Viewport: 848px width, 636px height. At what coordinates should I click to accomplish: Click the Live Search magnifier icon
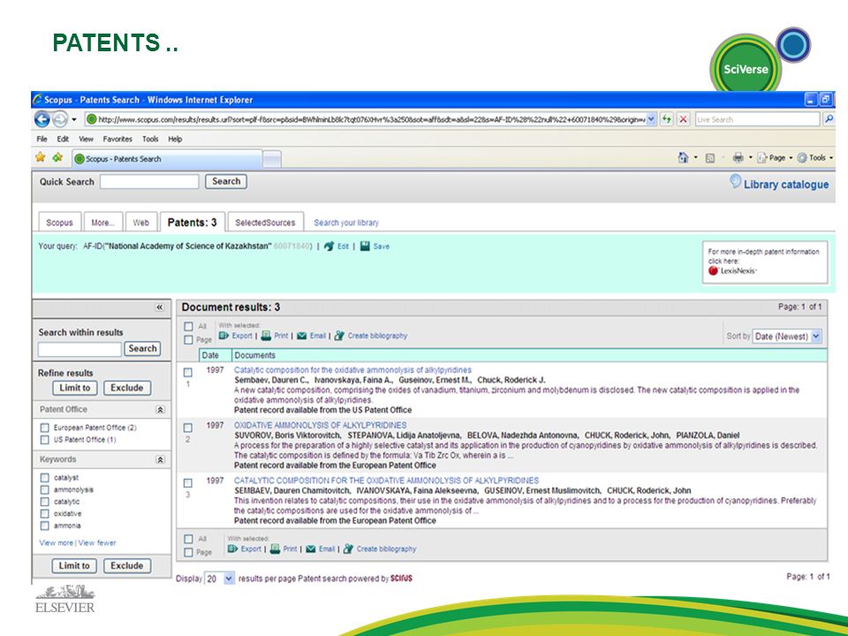[829, 119]
